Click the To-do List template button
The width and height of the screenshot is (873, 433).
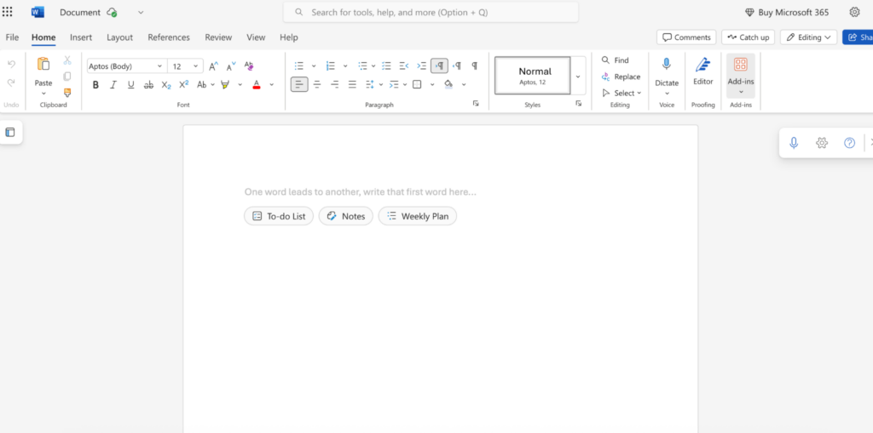pyautogui.click(x=279, y=216)
